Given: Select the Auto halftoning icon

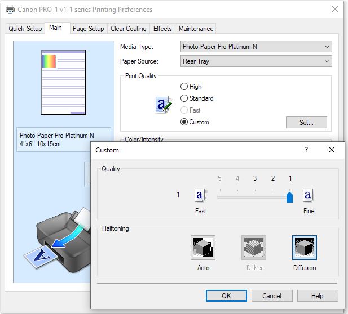Looking at the screenshot, I should point(203,248).
